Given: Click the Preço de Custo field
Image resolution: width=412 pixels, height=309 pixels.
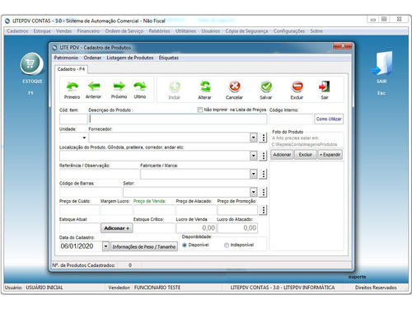Looking at the screenshot, I should click(79, 210).
